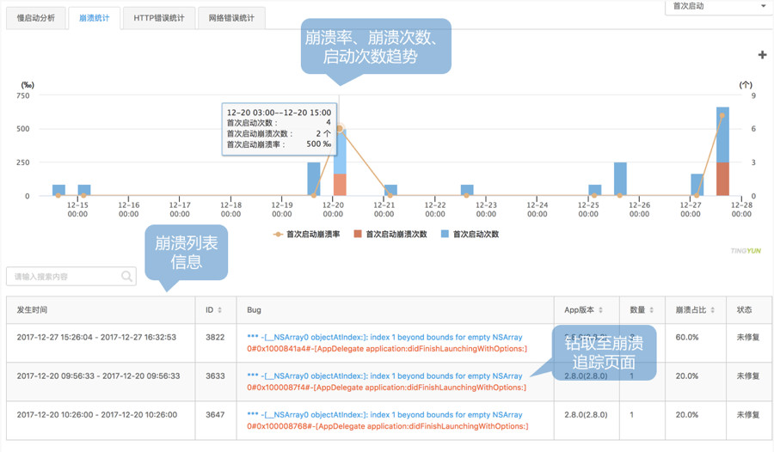The height and width of the screenshot is (452, 774).
Task: Sort by App版本 column arrows
Action: pyautogui.click(x=600, y=310)
